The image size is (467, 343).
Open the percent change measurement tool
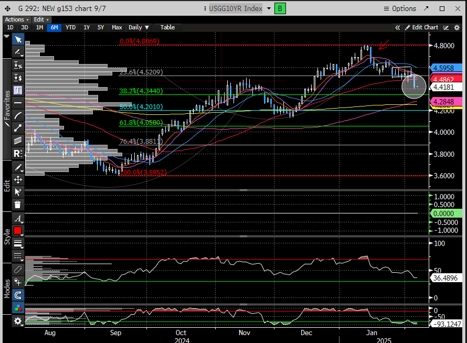[18, 65]
